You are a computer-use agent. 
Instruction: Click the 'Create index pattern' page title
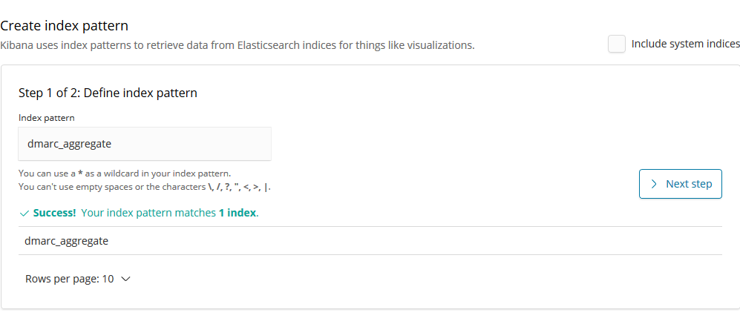[65, 26]
